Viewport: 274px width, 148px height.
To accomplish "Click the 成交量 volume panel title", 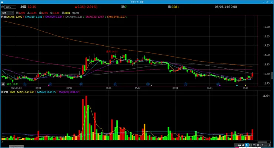I will tap(5, 92).
